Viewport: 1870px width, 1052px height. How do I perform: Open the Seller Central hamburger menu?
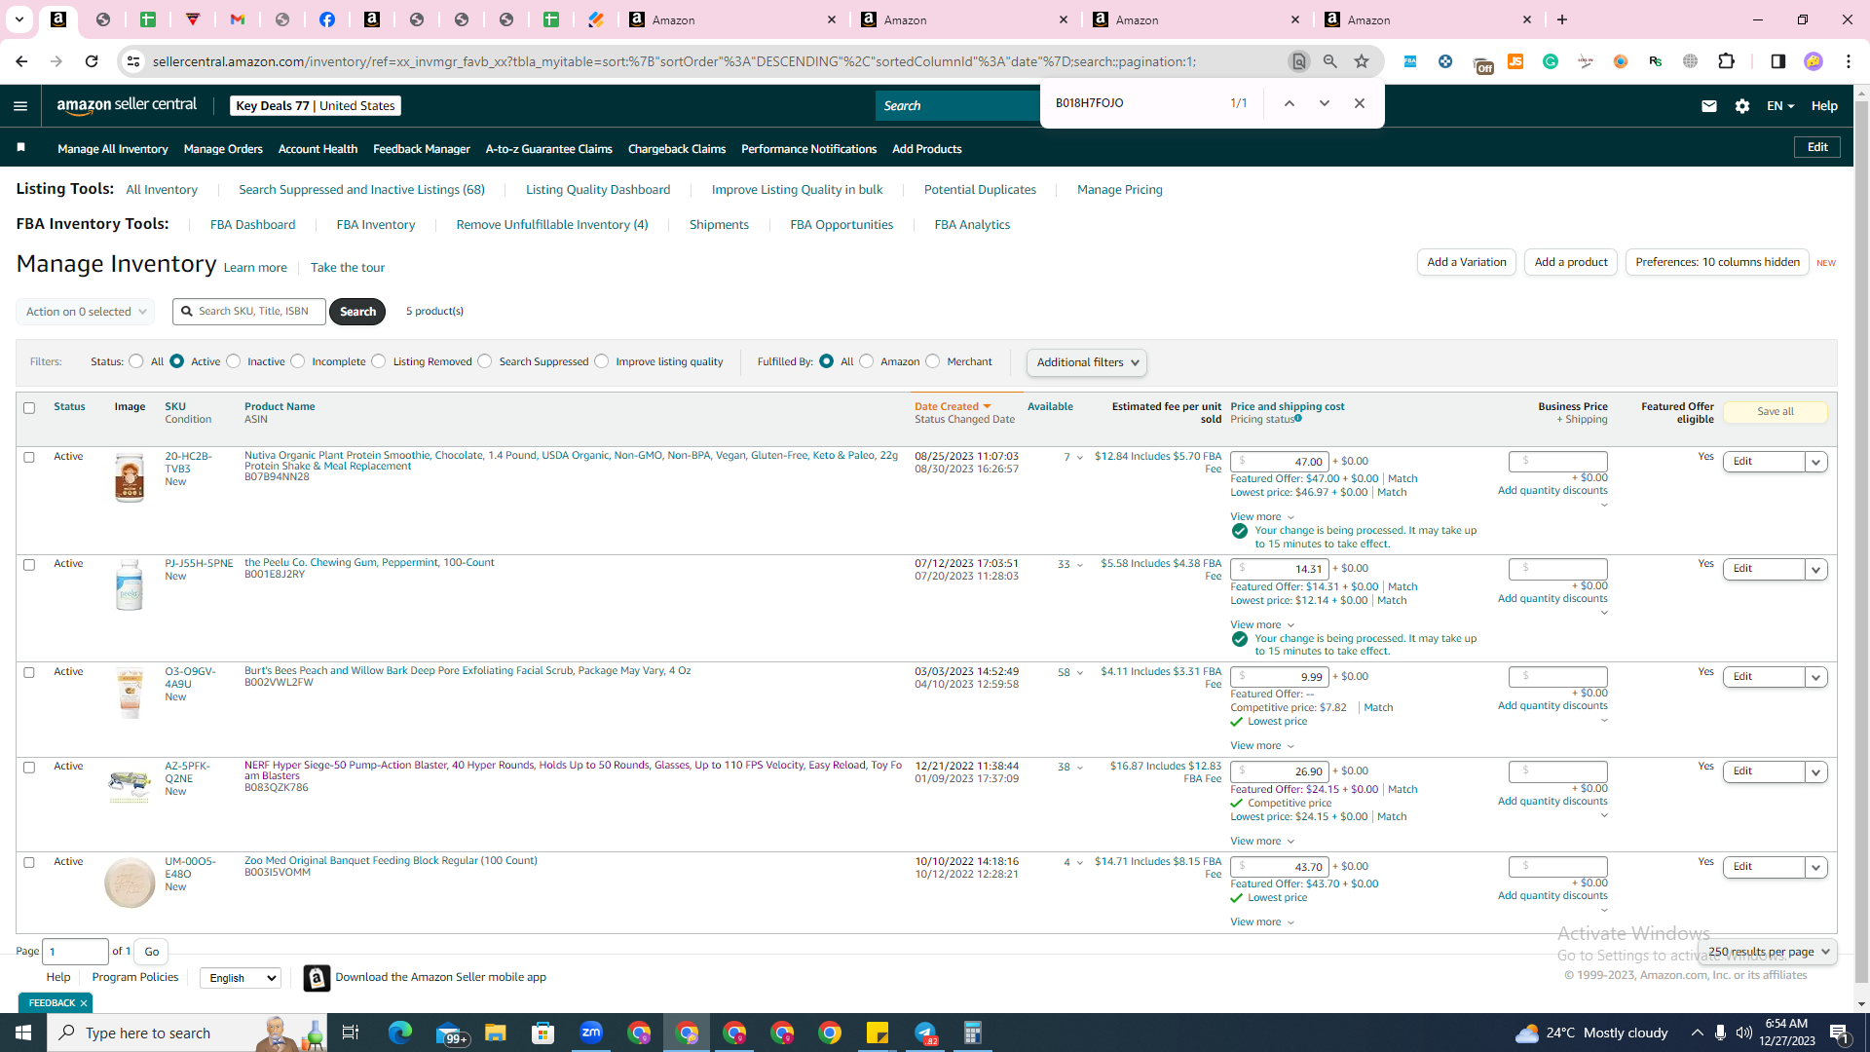point(20,106)
